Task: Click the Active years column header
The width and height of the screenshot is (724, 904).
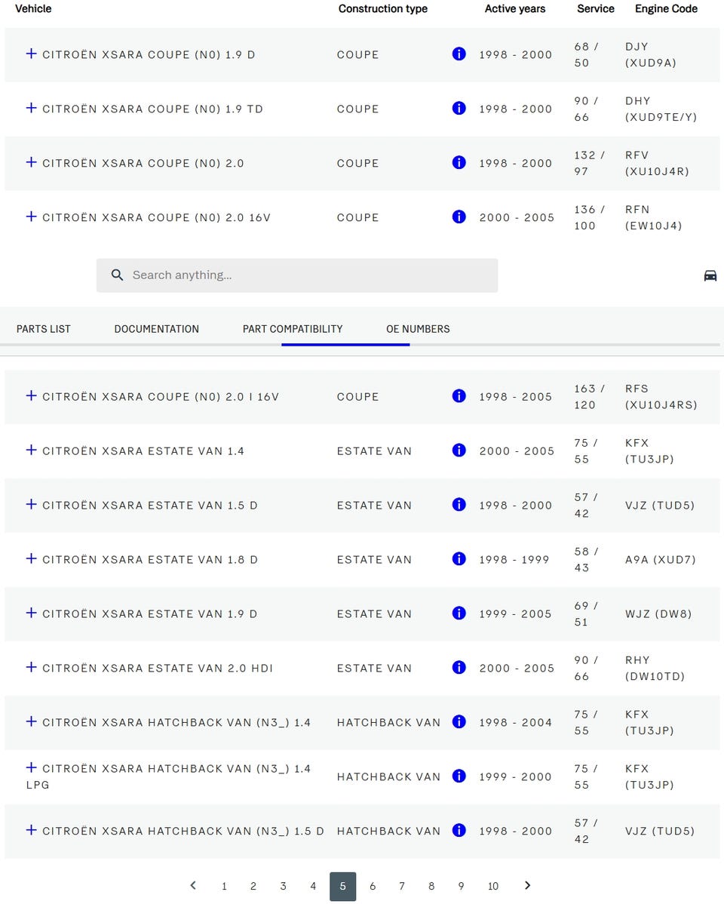Action: click(x=515, y=8)
